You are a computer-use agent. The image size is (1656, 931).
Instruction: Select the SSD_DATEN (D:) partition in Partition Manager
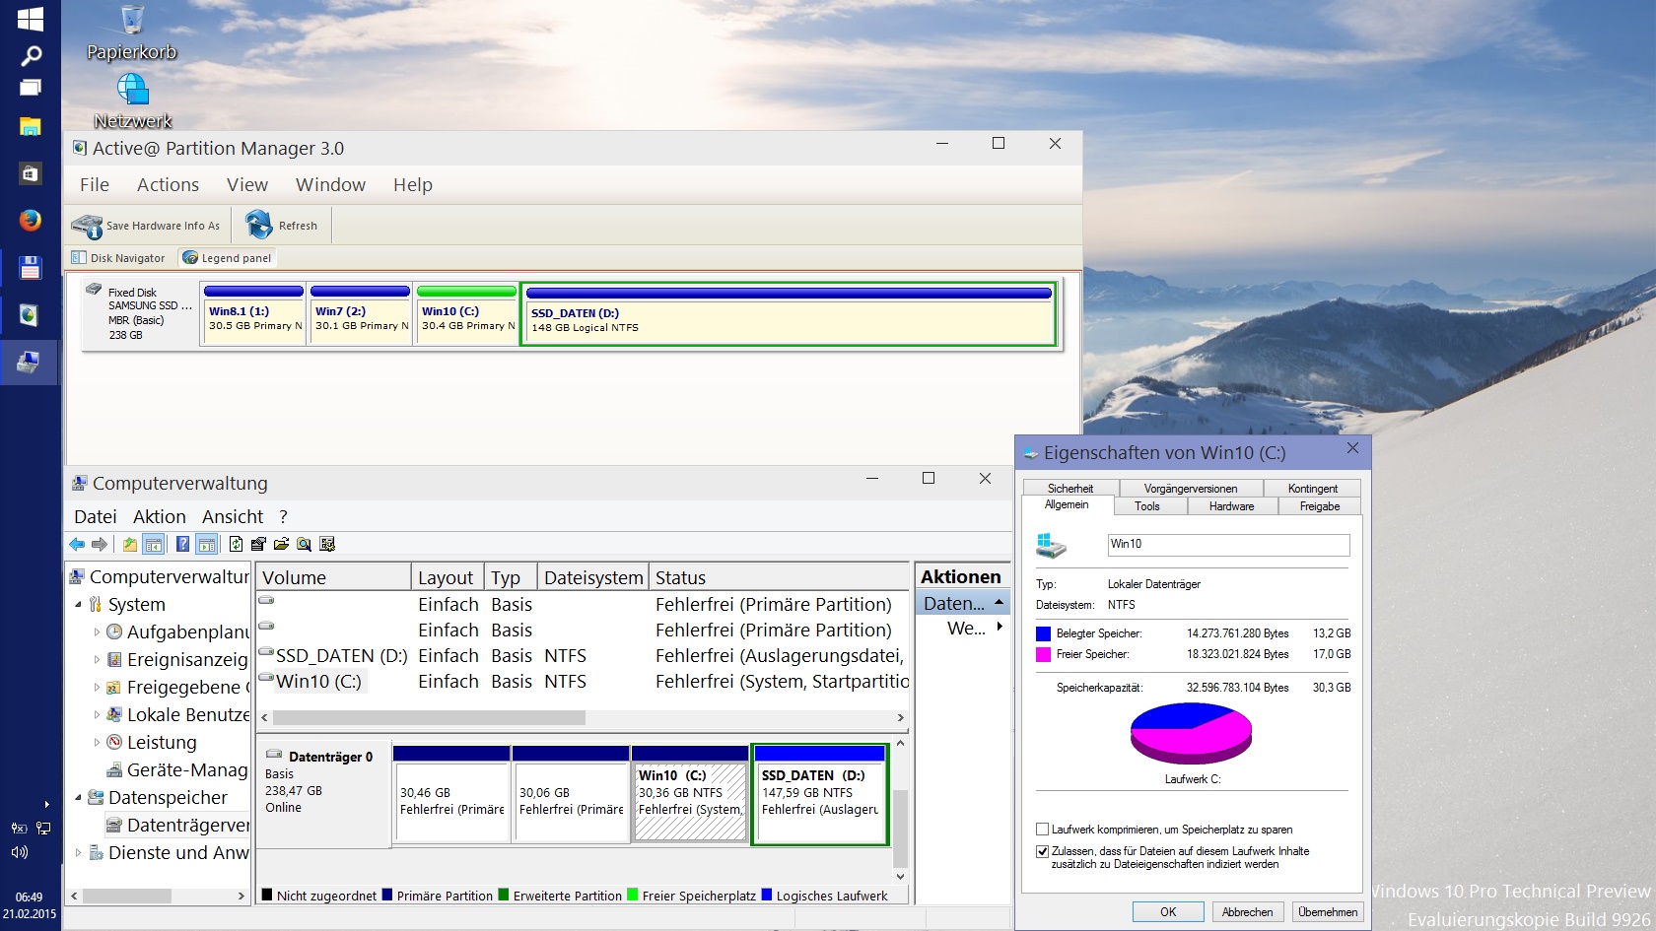pyautogui.click(x=789, y=314)
